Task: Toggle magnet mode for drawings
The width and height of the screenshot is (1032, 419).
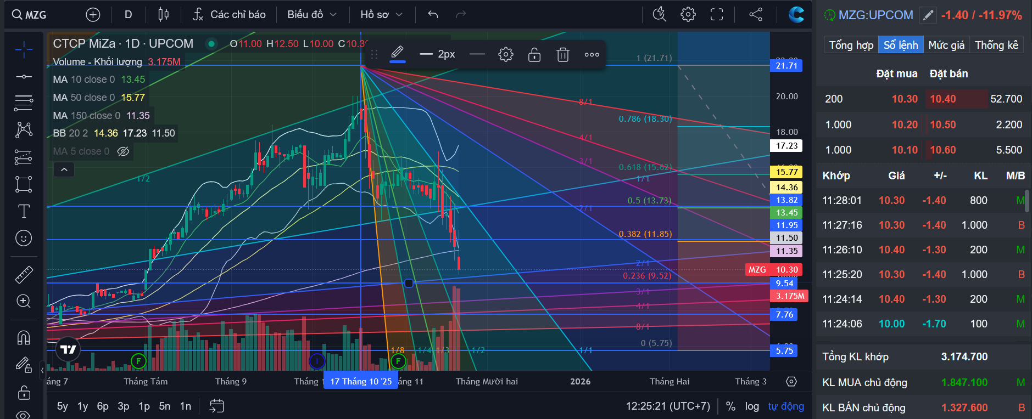Action: point(24,337)
